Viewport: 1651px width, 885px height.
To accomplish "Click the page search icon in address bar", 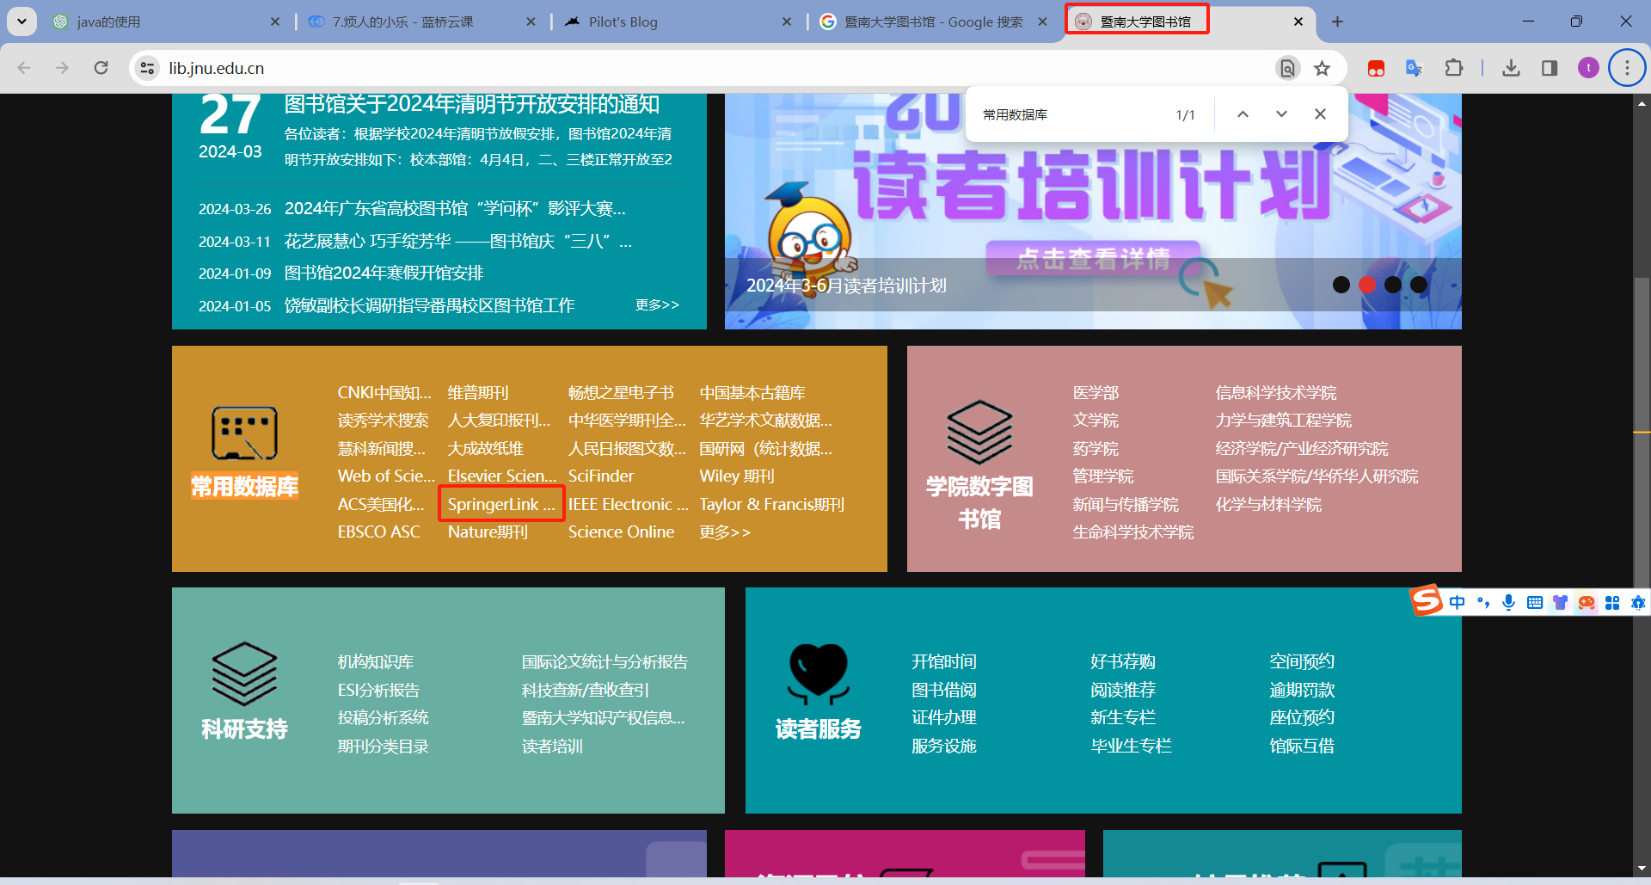I will tap(1287, 68).
